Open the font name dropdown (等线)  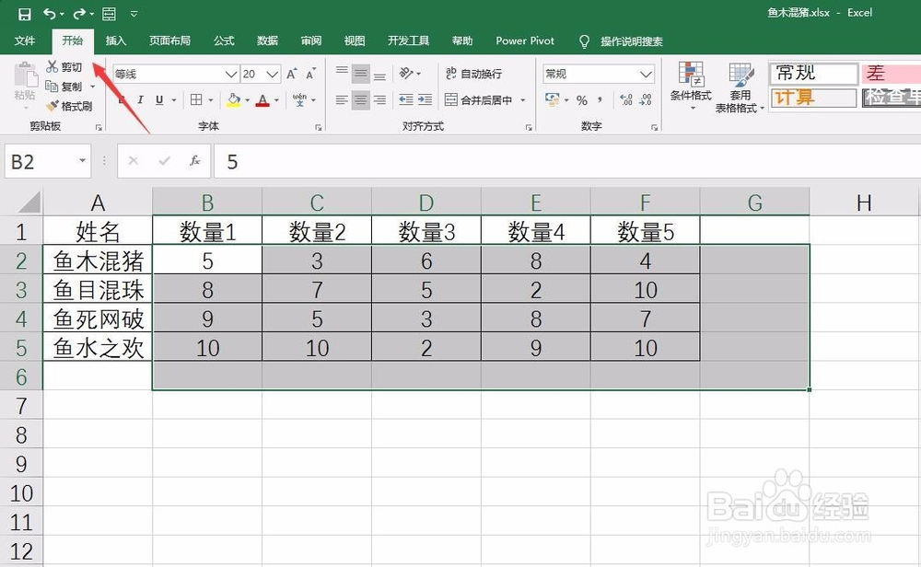(231, 74)
